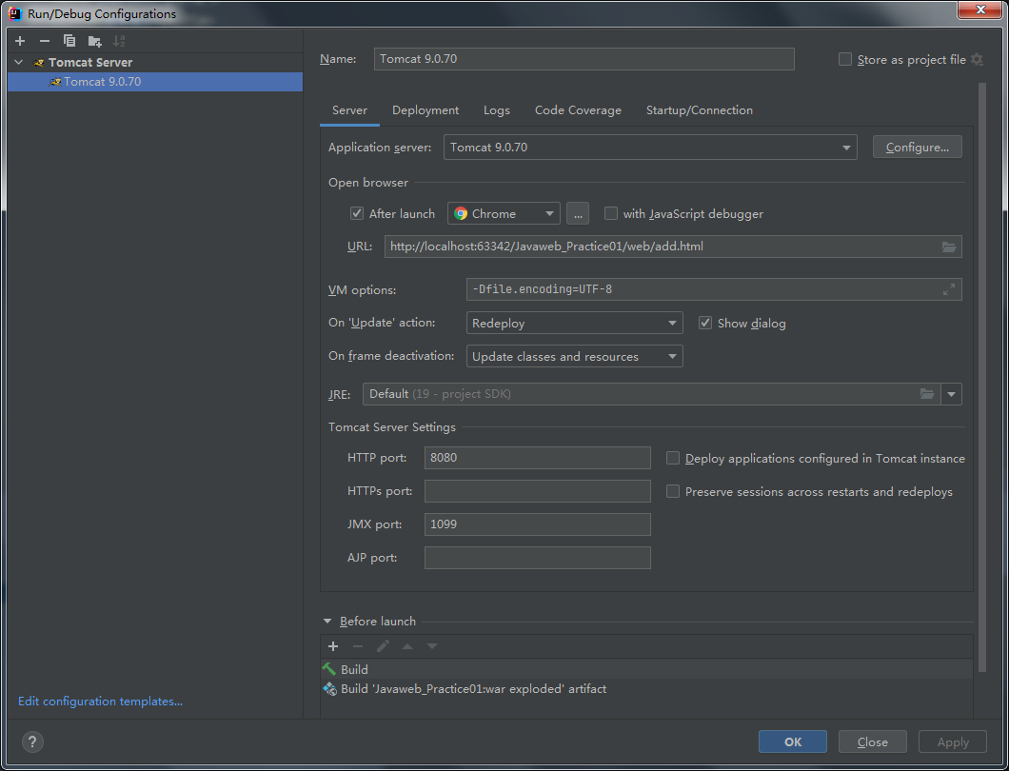This screenshot has height=771, width=1009.
Task: Open JRE dropdown arrow
Action: coord(951,394)
